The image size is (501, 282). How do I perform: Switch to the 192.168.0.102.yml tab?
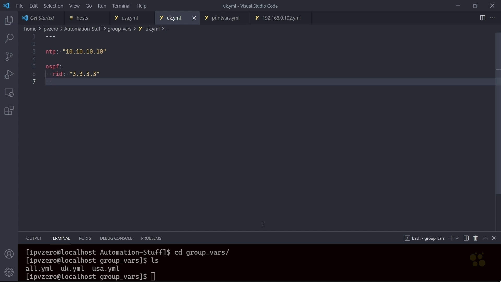[281, 18]
